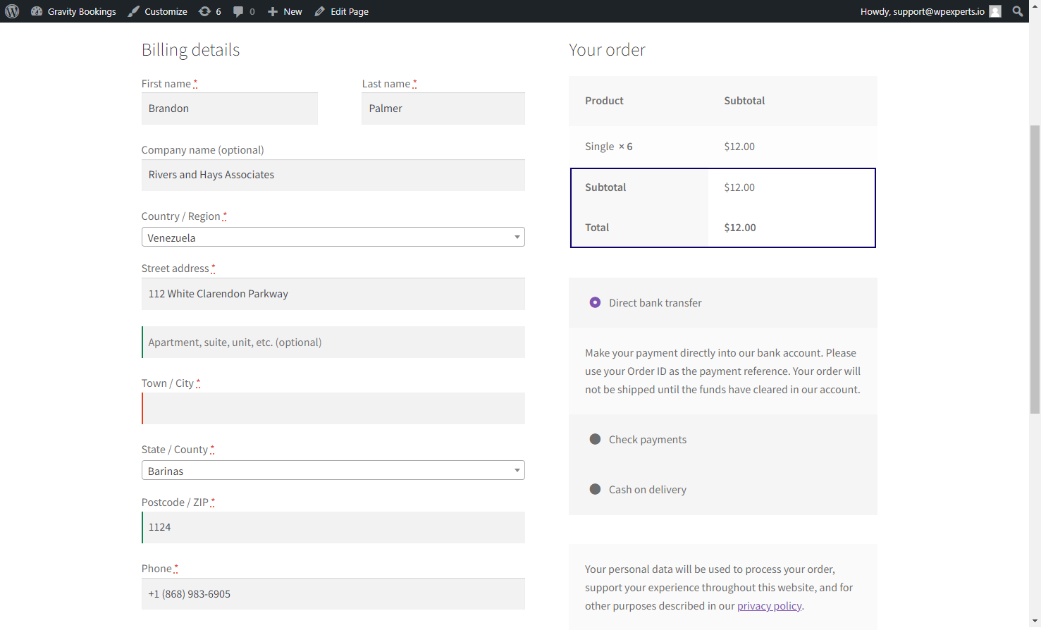This screenshot has width=1041, height=630.
Task: Click the Billing details heading
Action: pyautogui.click(x=191, y=50)
